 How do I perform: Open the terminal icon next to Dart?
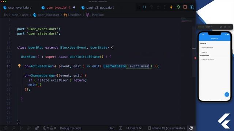[x=120, y=128]
